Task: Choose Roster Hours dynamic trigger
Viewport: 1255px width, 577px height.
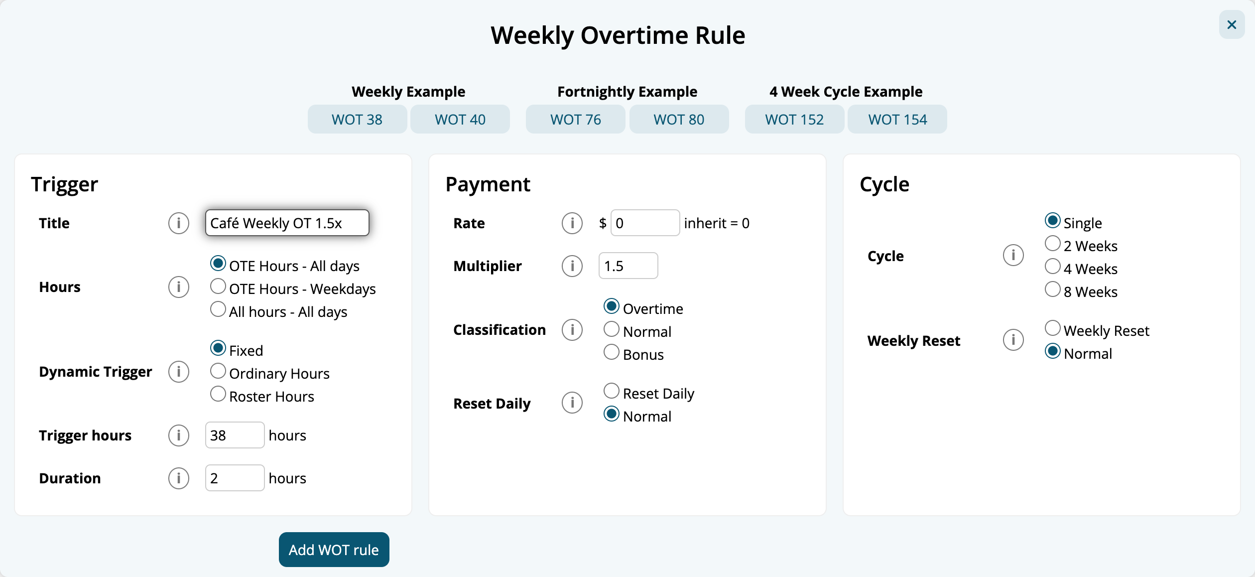Action: coord(218,394)
